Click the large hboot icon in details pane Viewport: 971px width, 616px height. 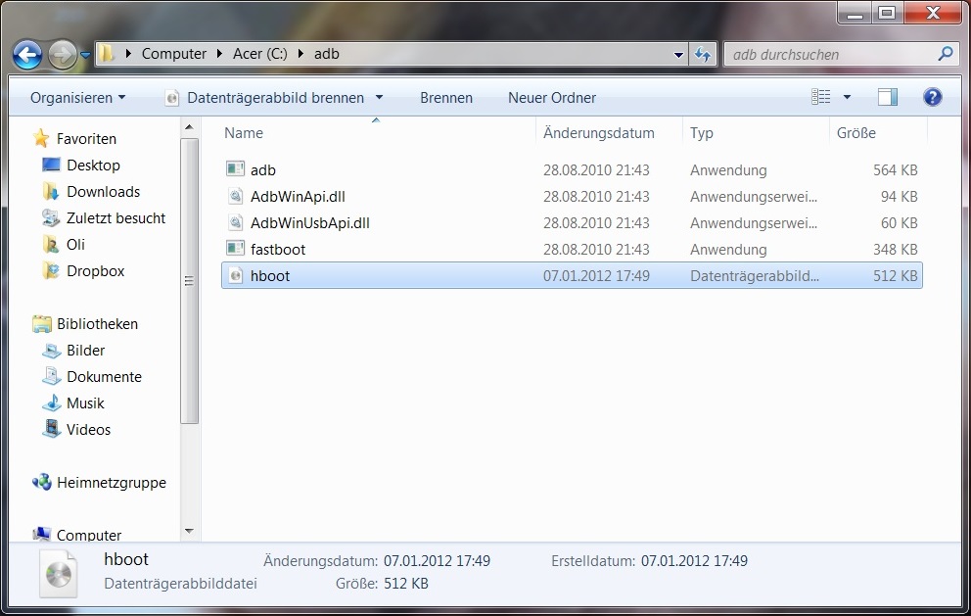pyautogui.click(x=59, y=575)
